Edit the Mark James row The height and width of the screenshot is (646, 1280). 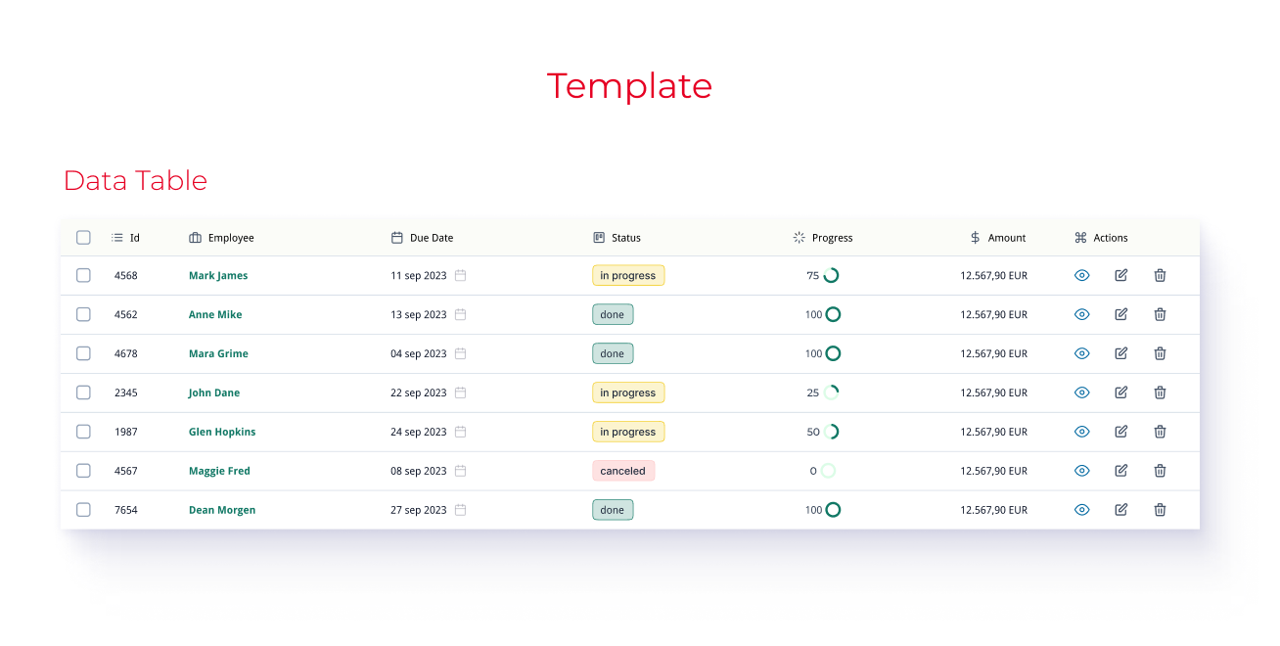point(1121,275)
